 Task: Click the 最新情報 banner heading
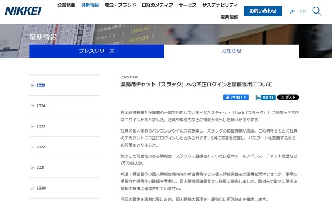click(43, 37)
